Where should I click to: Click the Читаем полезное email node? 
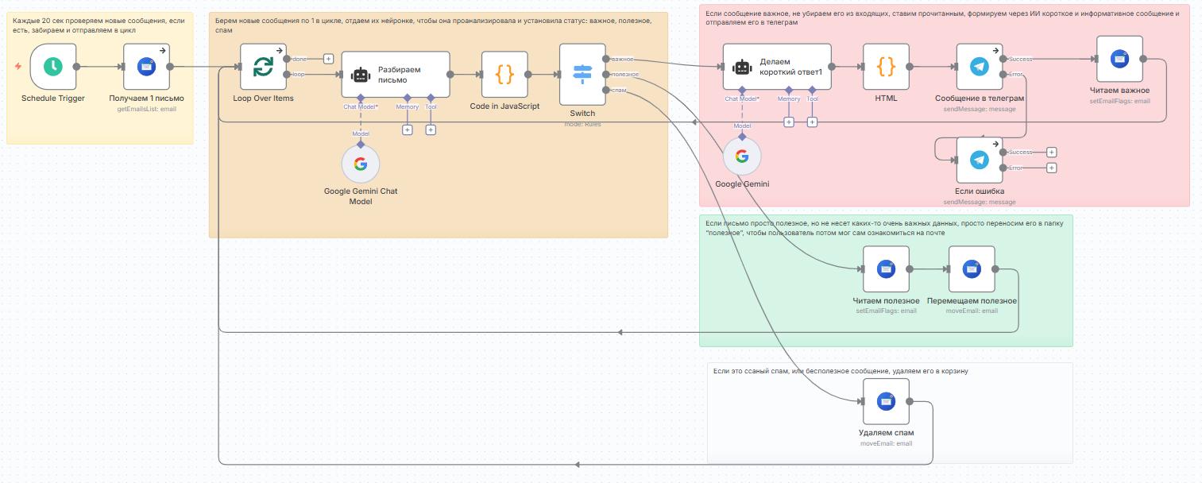(886, 269)
